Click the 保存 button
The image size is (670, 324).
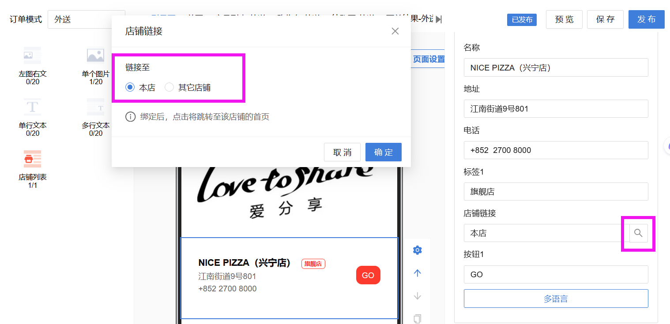(x=605, y=19)
